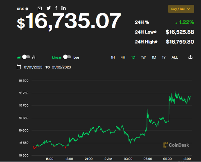The height and width of the screenshot is (162, 201).
Task: Open the Buy / Sell dropdown
Action: [181, 9]
